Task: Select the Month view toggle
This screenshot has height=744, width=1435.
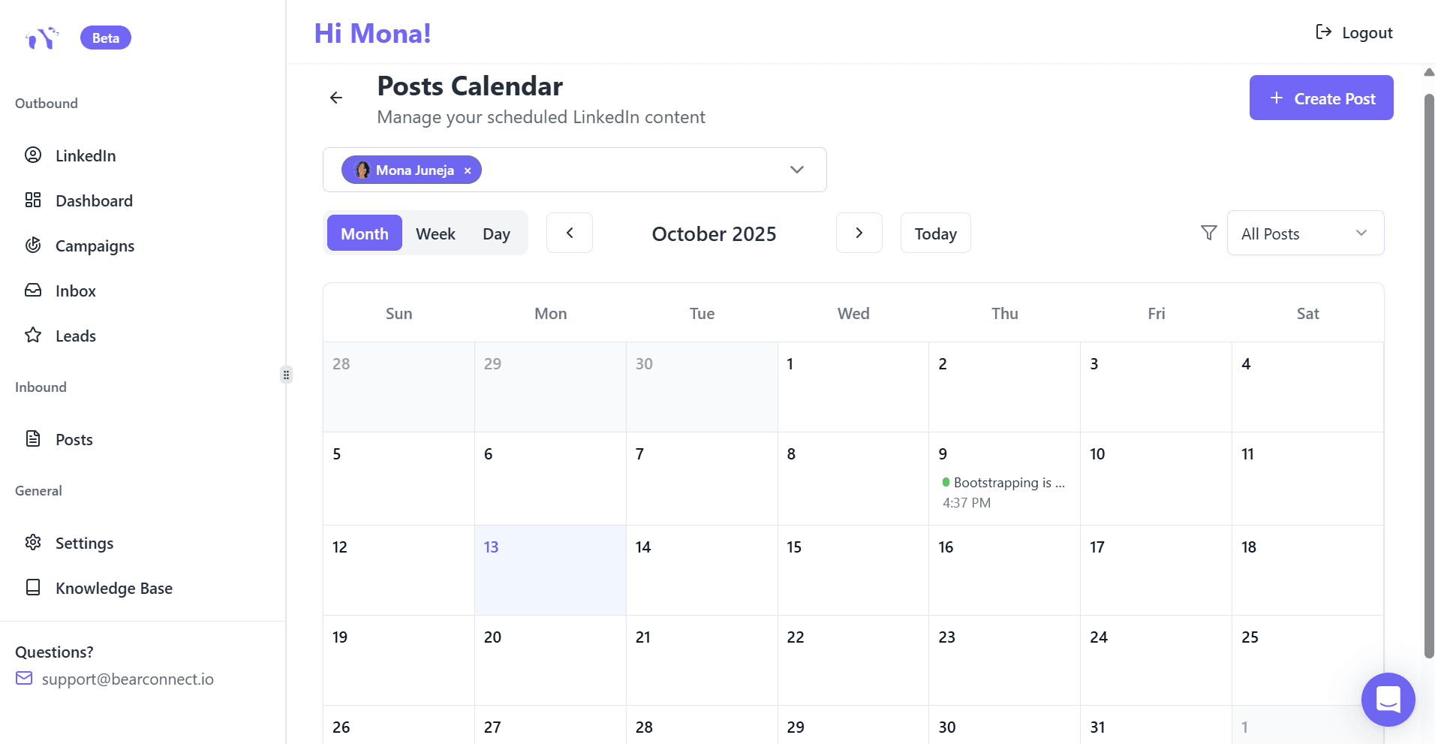Action: point(364,233)
